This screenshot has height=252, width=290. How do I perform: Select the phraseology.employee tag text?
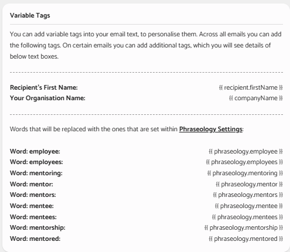point(245,151)
